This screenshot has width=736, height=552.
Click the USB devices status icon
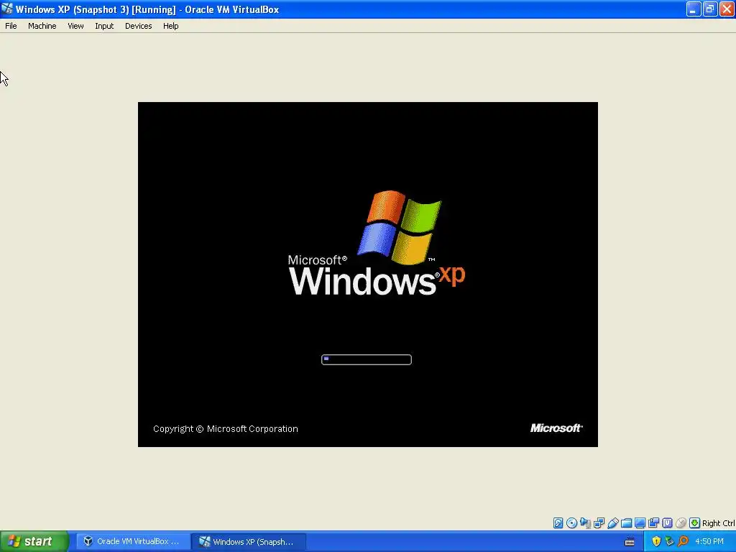(612, 523)
